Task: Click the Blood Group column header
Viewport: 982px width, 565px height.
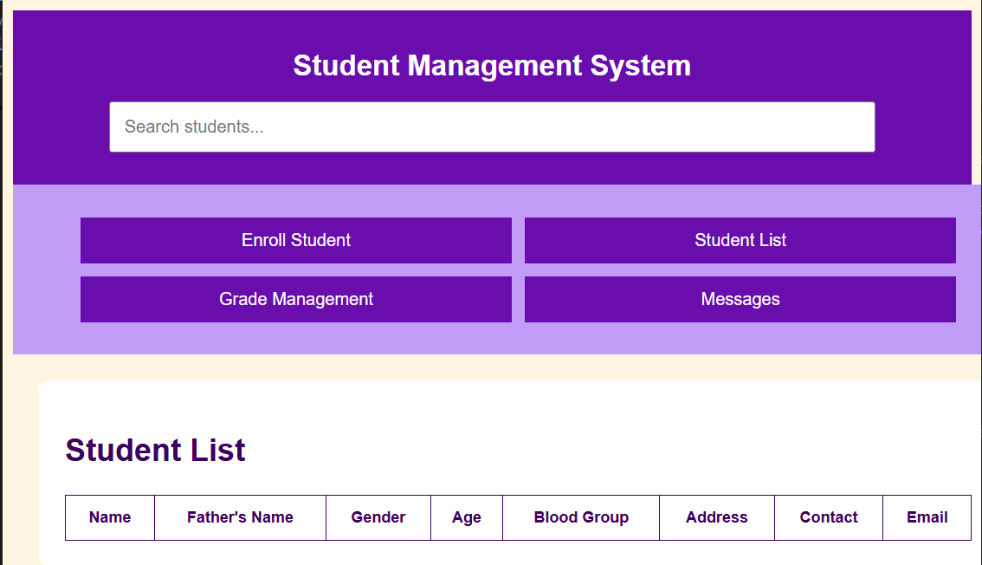Action: point(581,517)
